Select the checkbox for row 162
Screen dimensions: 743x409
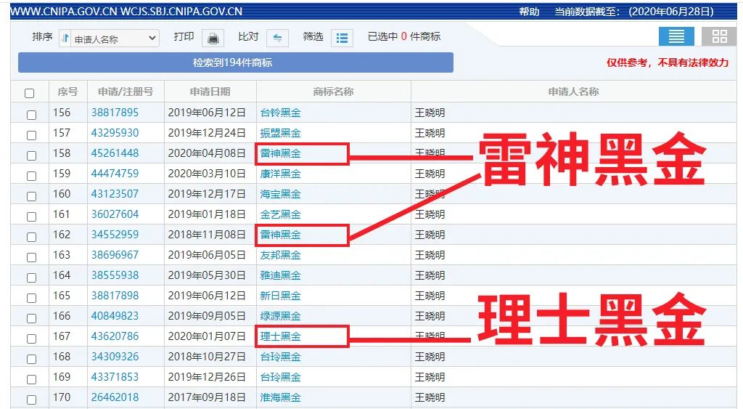[x=31, y=237]
